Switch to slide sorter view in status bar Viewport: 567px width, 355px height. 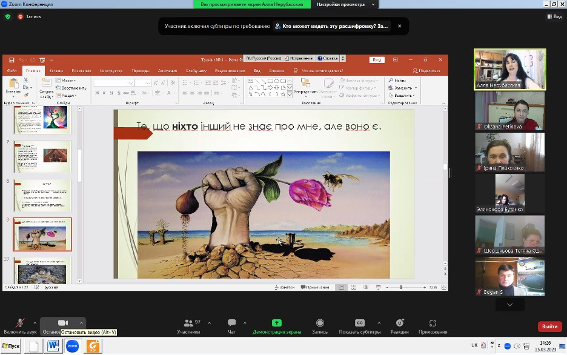354,287
